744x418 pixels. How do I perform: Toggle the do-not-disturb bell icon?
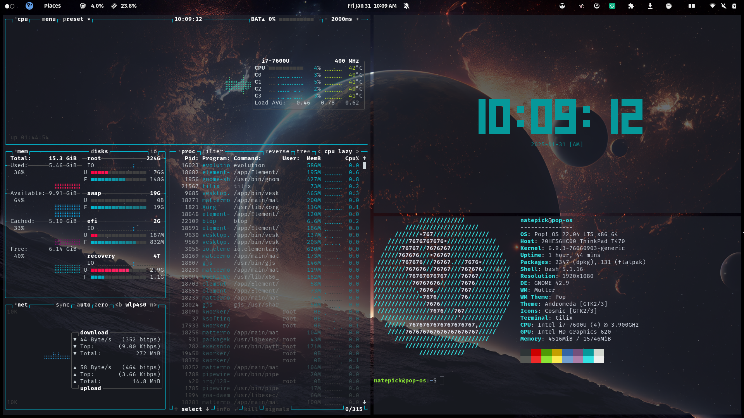[406, 6]
